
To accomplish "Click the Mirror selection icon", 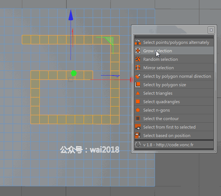I will pos(138,68).
